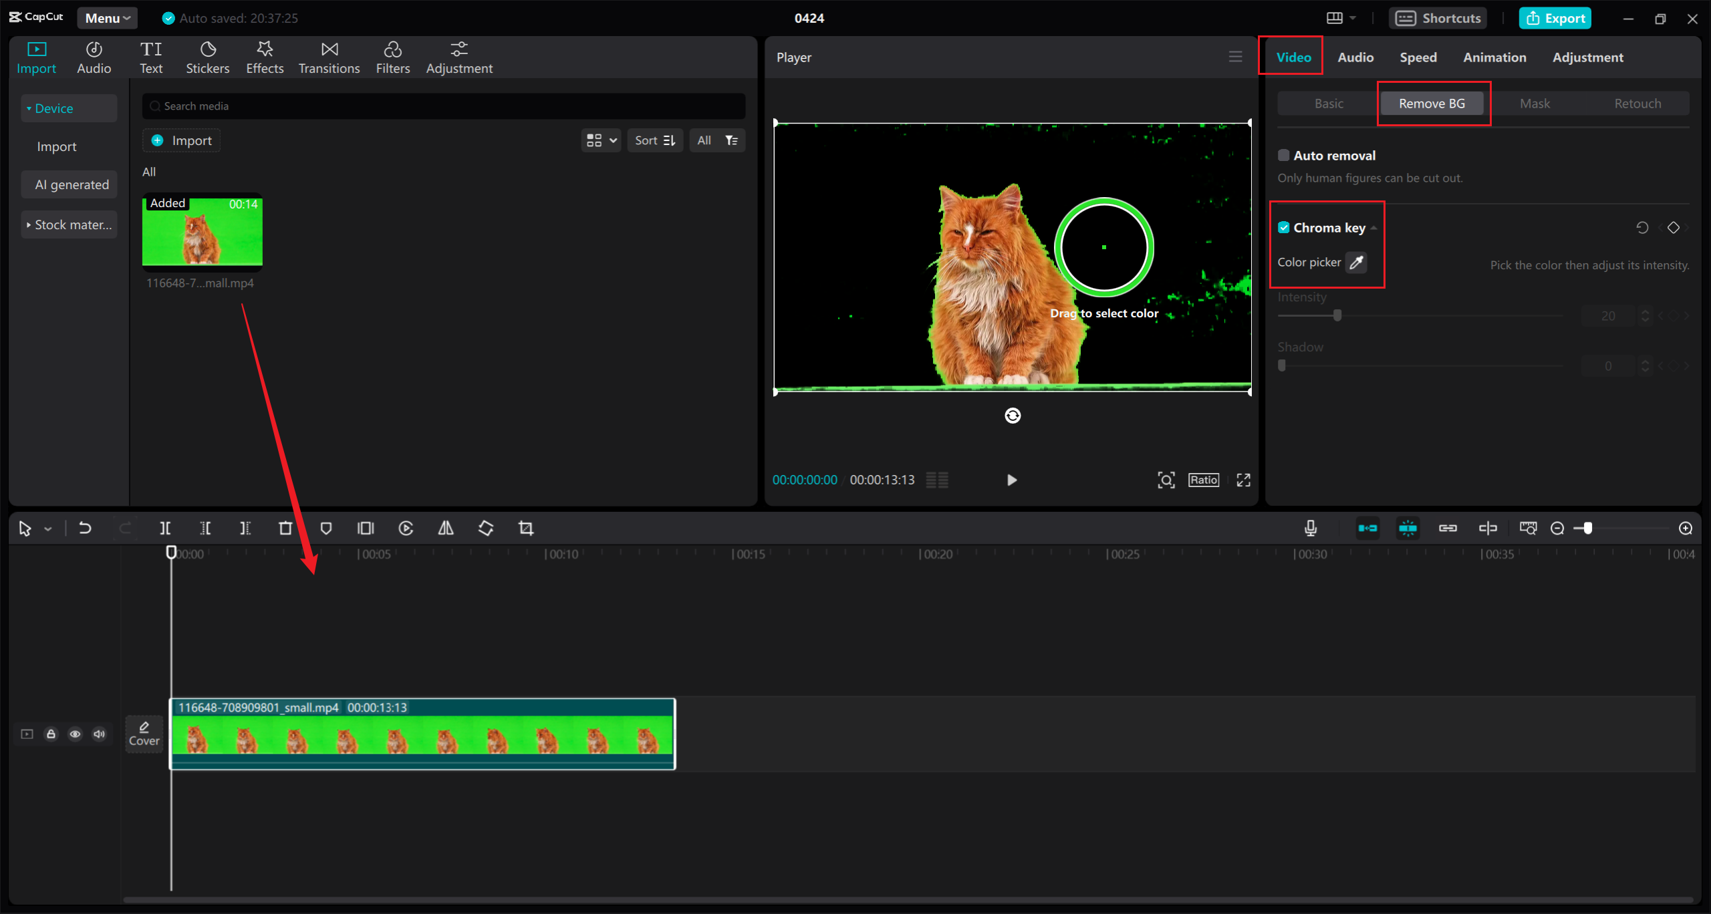The height and width of the screenshot is (914, 1711).
Task: Collapse the Chroma key section with its chevron
Action: [x=1374, y=227]
